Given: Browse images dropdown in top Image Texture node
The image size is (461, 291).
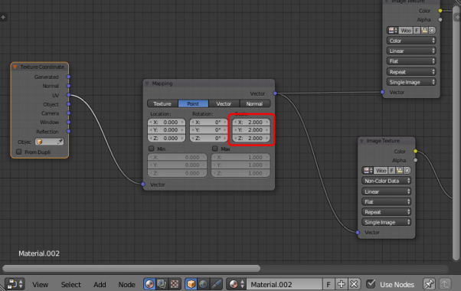Looking at the screenshot, I should 393,31.
